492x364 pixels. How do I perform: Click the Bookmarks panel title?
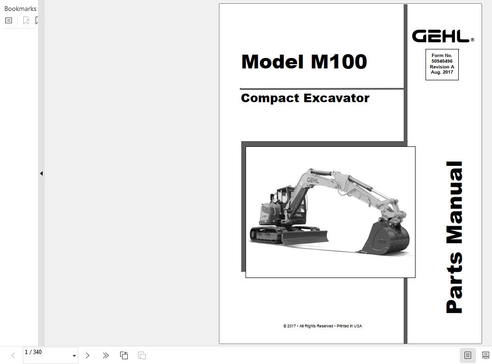click(x=20, y=9)
